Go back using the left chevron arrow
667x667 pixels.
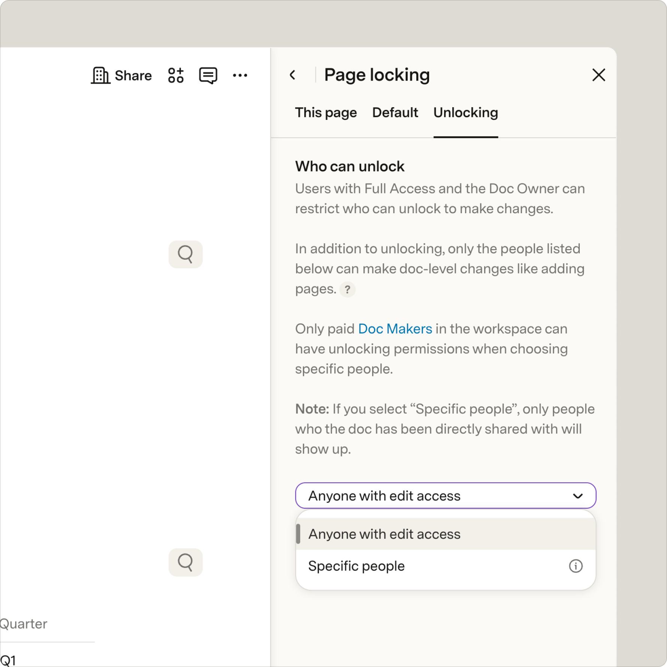(293, 75)
